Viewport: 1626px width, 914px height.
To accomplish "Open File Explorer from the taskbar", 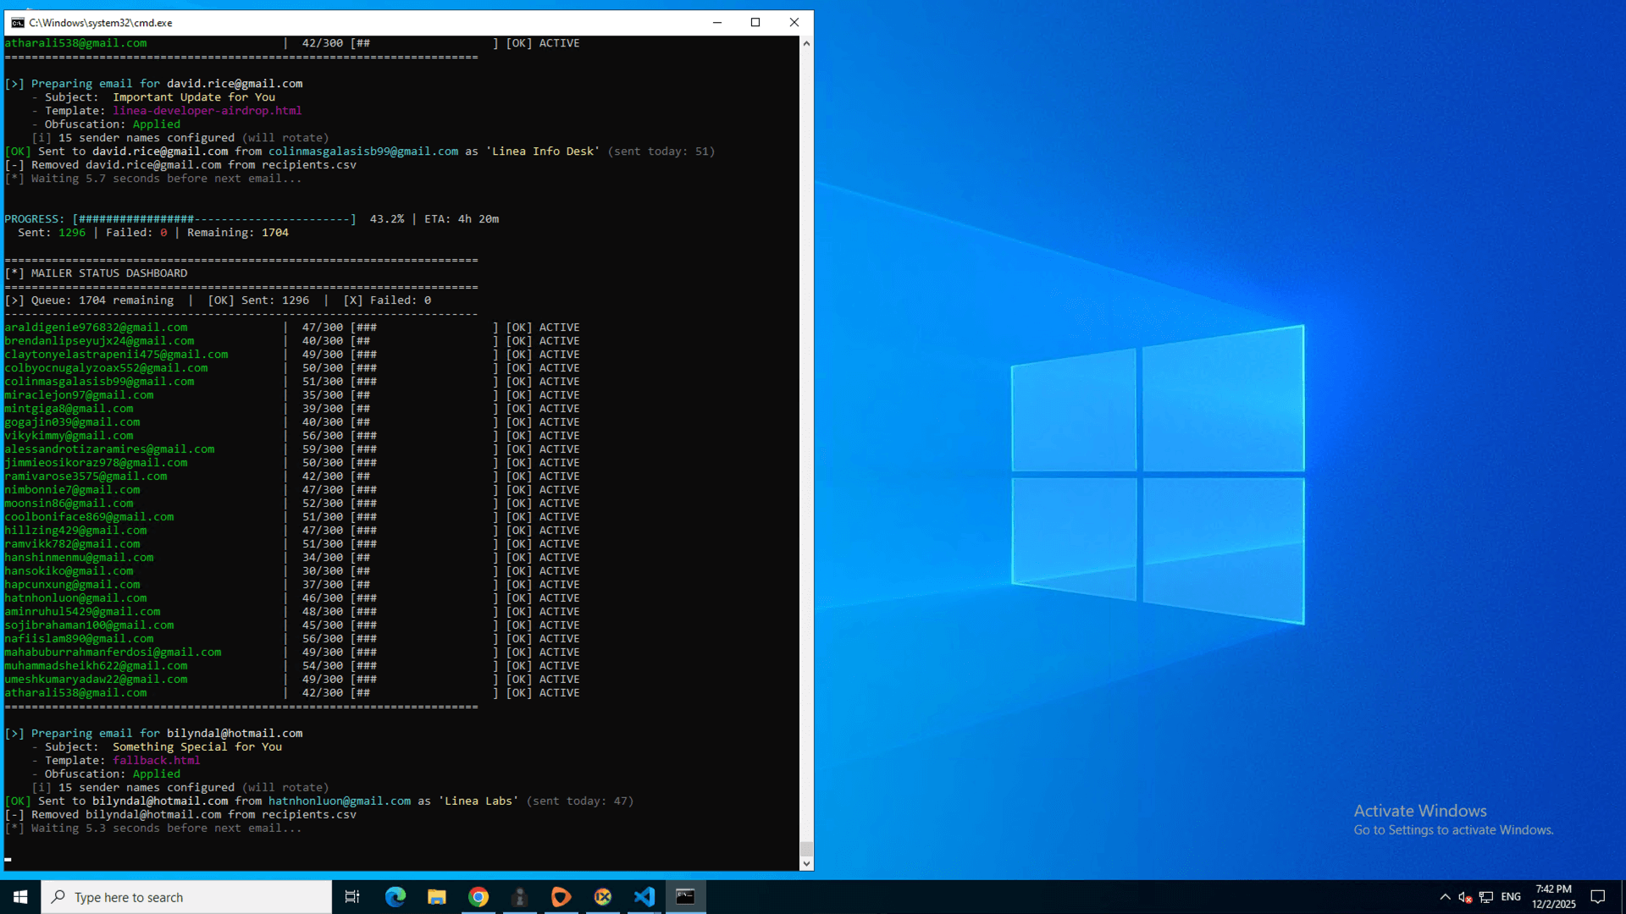I will (437, 897).
